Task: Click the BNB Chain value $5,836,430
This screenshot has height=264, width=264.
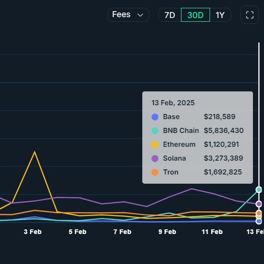Action: [223, 131]
